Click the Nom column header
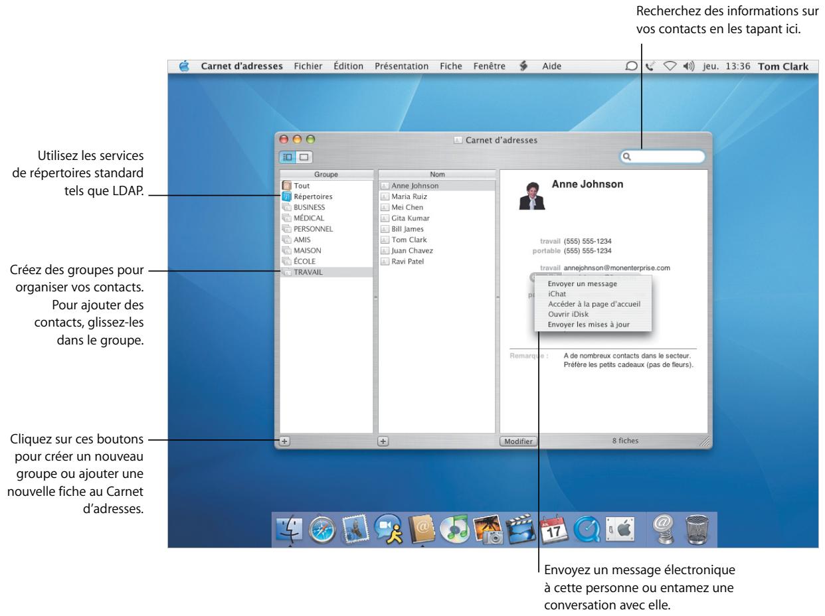Image resolution: width=825 pixels, height=616 pixels. [x=437, y=174]
